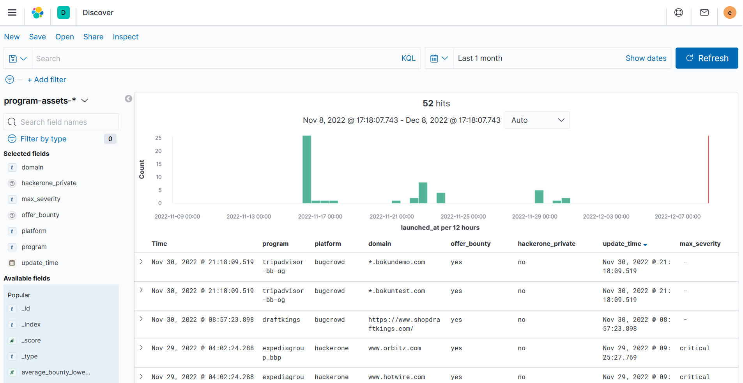Open the program-assets-* index pattern dropdown
The width and height of the screenshot is (743, 383).
[x=85, y=101]
